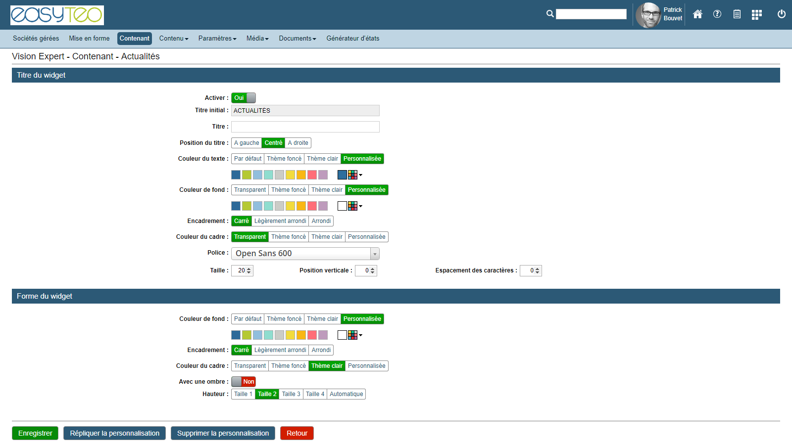Open the applications grid icon

[756, 15]
